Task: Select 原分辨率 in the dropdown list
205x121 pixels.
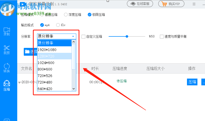Action: (x=55, y=43)
